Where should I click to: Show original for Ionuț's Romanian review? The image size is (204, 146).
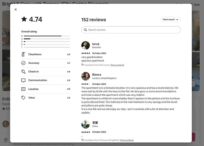tap(117, 65)
